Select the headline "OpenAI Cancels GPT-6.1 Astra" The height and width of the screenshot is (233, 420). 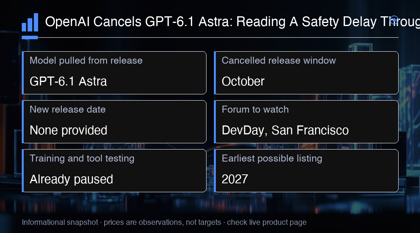point(139,22)
